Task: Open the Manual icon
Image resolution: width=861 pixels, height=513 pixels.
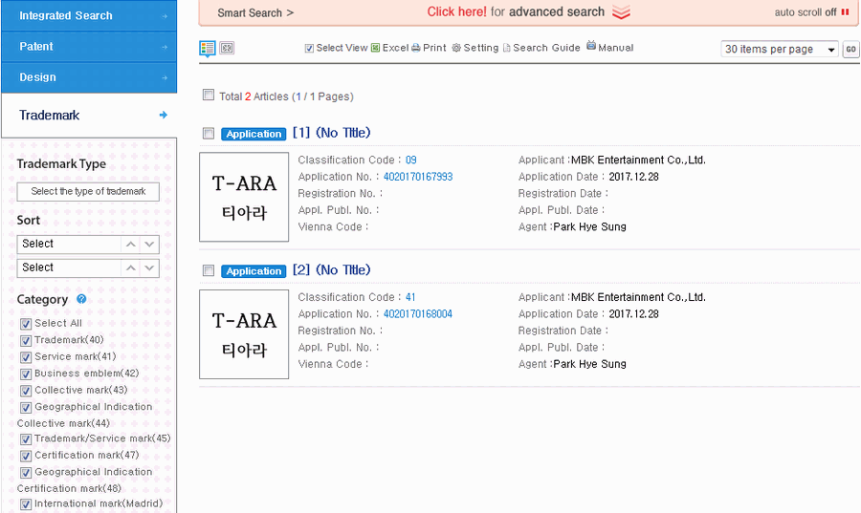Action: click(591, 45)
